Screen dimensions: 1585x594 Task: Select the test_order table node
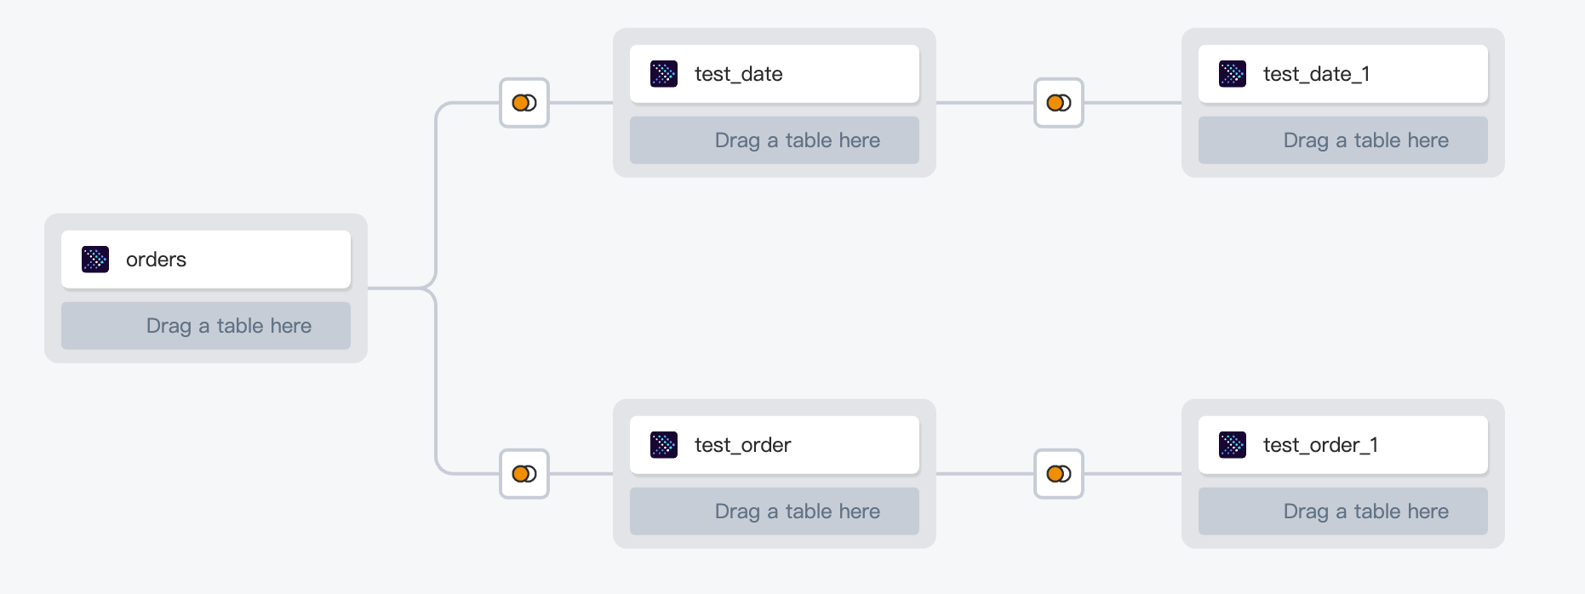[775, 445]
